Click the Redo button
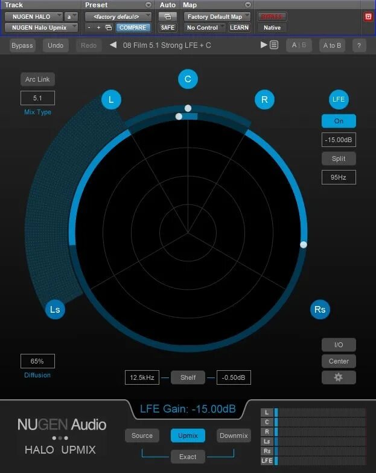Viewport: 376px width, 473px height. tap(89, 45)
